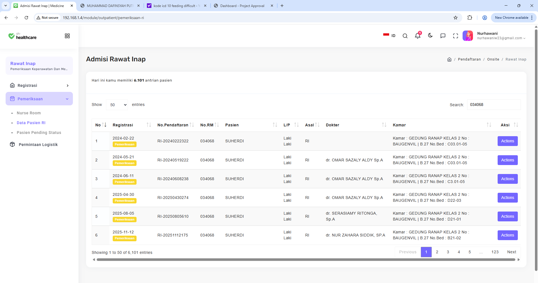Click the healthcare logo
Image resolution: width=538 pixels, height=283 pixels.
point(22,36)
